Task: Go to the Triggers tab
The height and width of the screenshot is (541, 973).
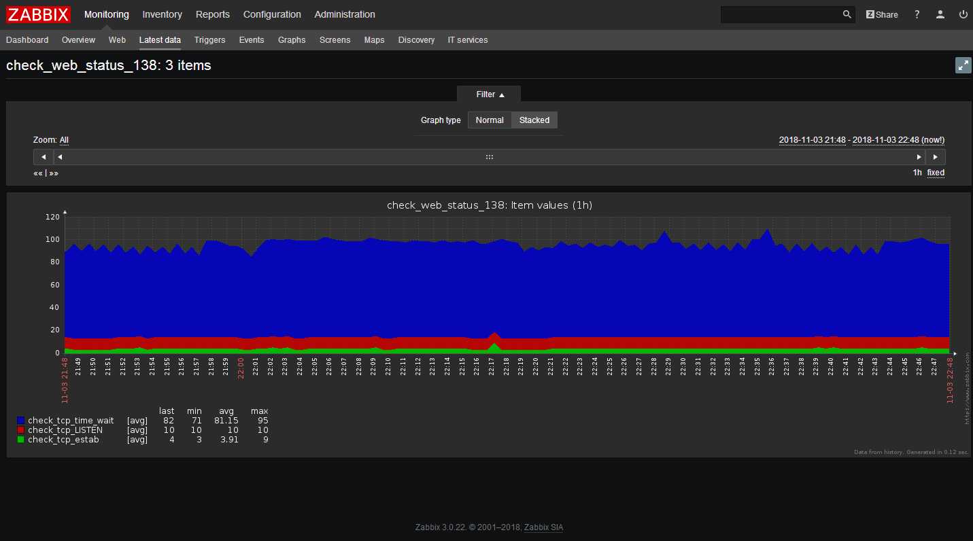Action: click(209, 40)
